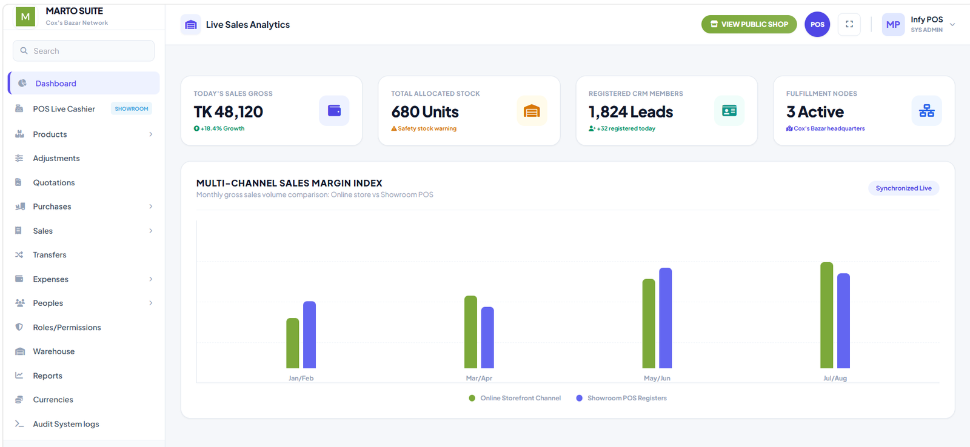Open Currencies in the sidebar
The image size is (970, 447).
84,400
